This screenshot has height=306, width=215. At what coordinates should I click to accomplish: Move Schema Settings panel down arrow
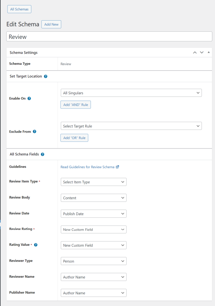click(x=202, y=53)
